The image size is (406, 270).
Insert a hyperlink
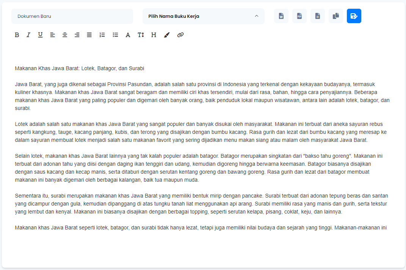coord(180,35)
